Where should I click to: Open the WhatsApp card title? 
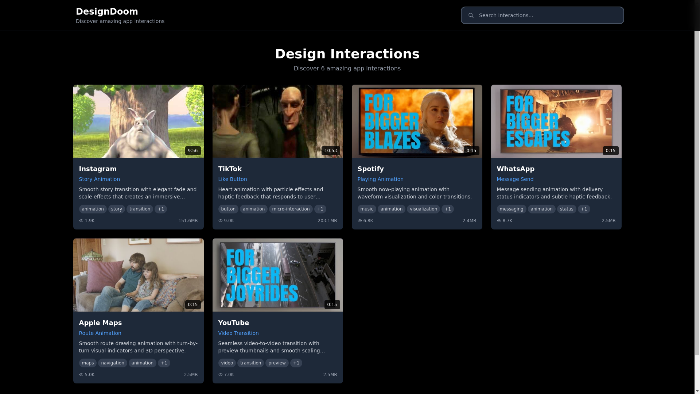pyautogui.click(x=516, y=169)
